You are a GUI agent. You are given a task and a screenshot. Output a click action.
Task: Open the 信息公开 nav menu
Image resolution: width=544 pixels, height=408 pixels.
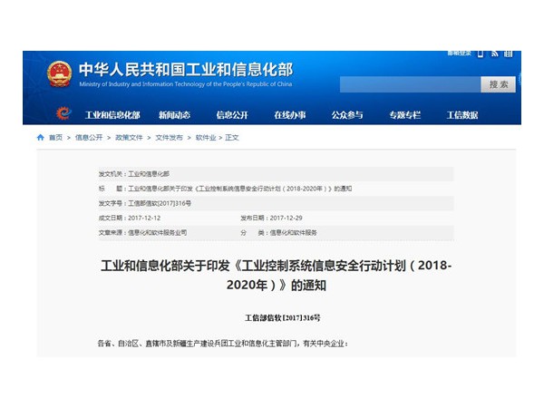pos(232,115)
